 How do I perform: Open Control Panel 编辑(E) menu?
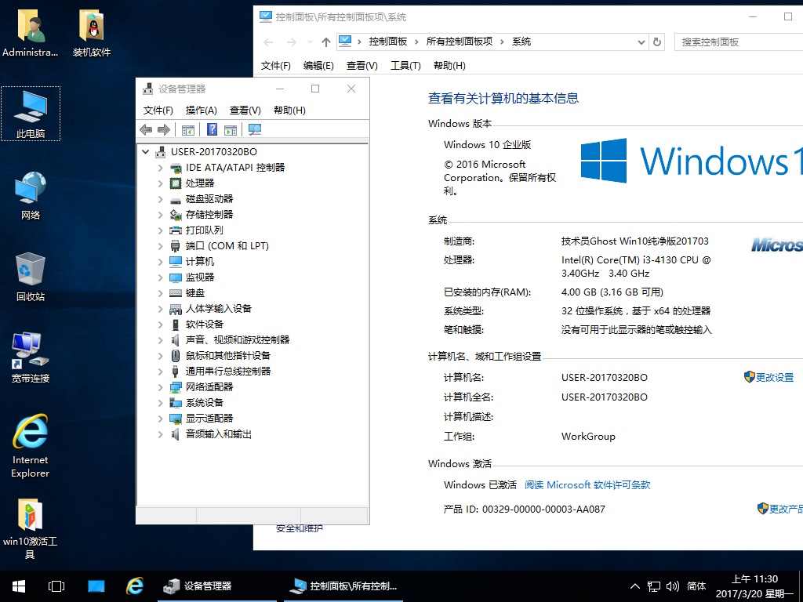(318, 66)
